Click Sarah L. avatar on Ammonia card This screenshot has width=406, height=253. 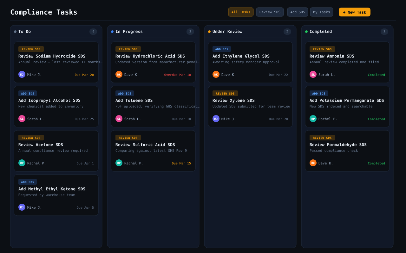[x=313, y=74]
